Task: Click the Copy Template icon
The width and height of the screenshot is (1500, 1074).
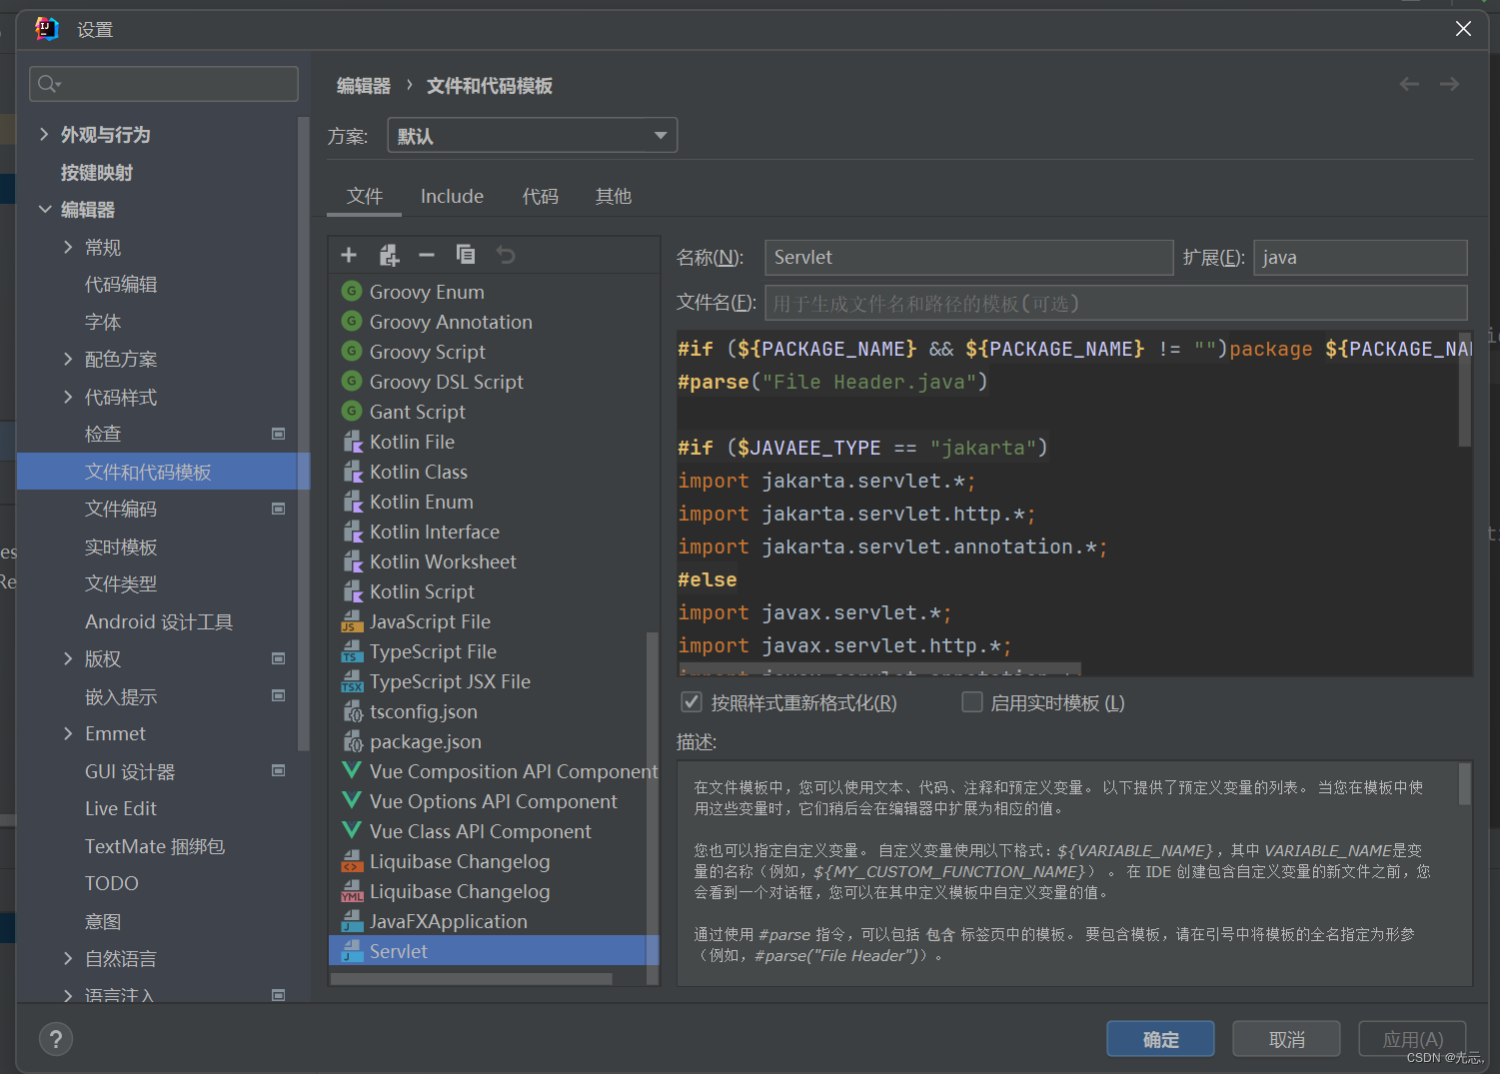Action: pos(466,255)
